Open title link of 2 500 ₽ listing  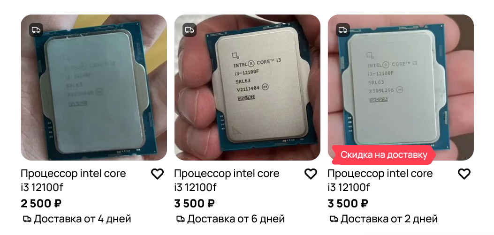73,180
